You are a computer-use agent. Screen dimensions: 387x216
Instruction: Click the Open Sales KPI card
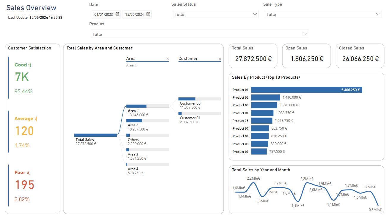click(306, 56)
